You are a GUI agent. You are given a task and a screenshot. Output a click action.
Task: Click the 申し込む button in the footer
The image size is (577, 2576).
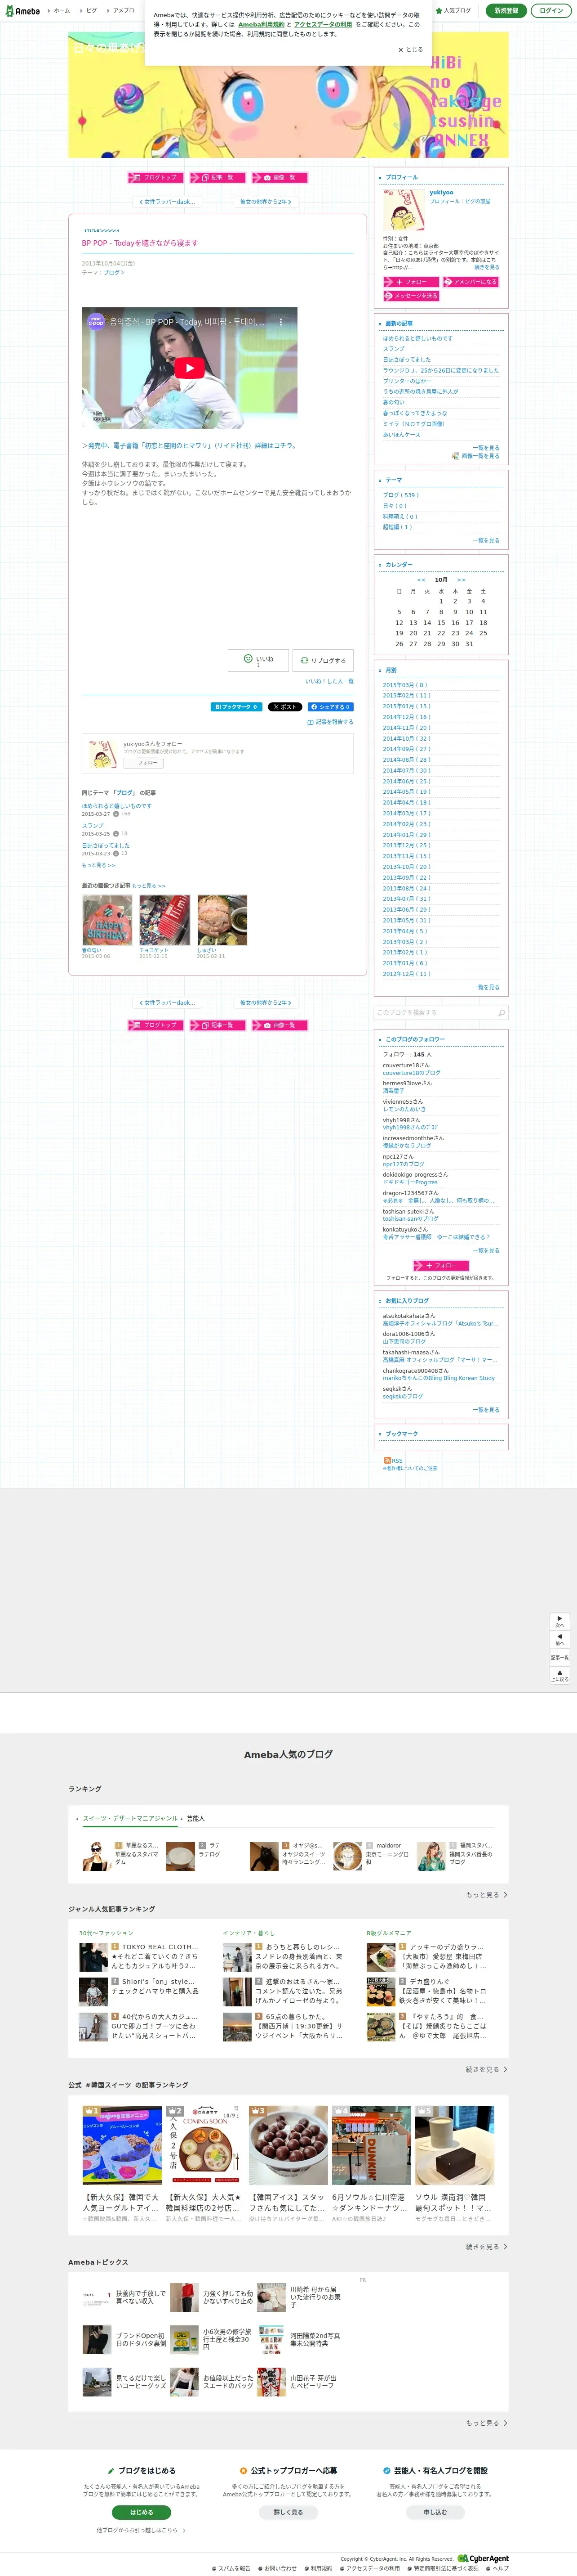click(435, 2513)
